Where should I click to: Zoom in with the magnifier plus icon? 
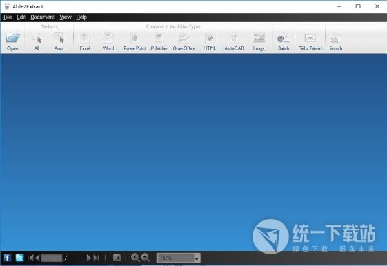click(135, 258)
